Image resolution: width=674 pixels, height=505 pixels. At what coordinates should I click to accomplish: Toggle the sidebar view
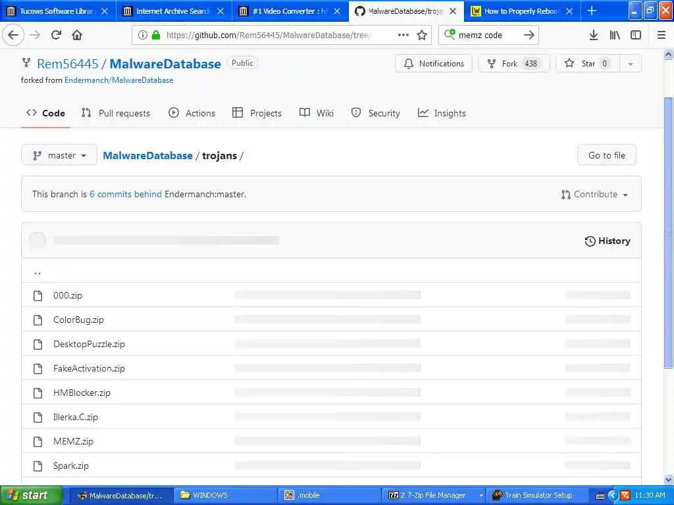pos(636,36)
